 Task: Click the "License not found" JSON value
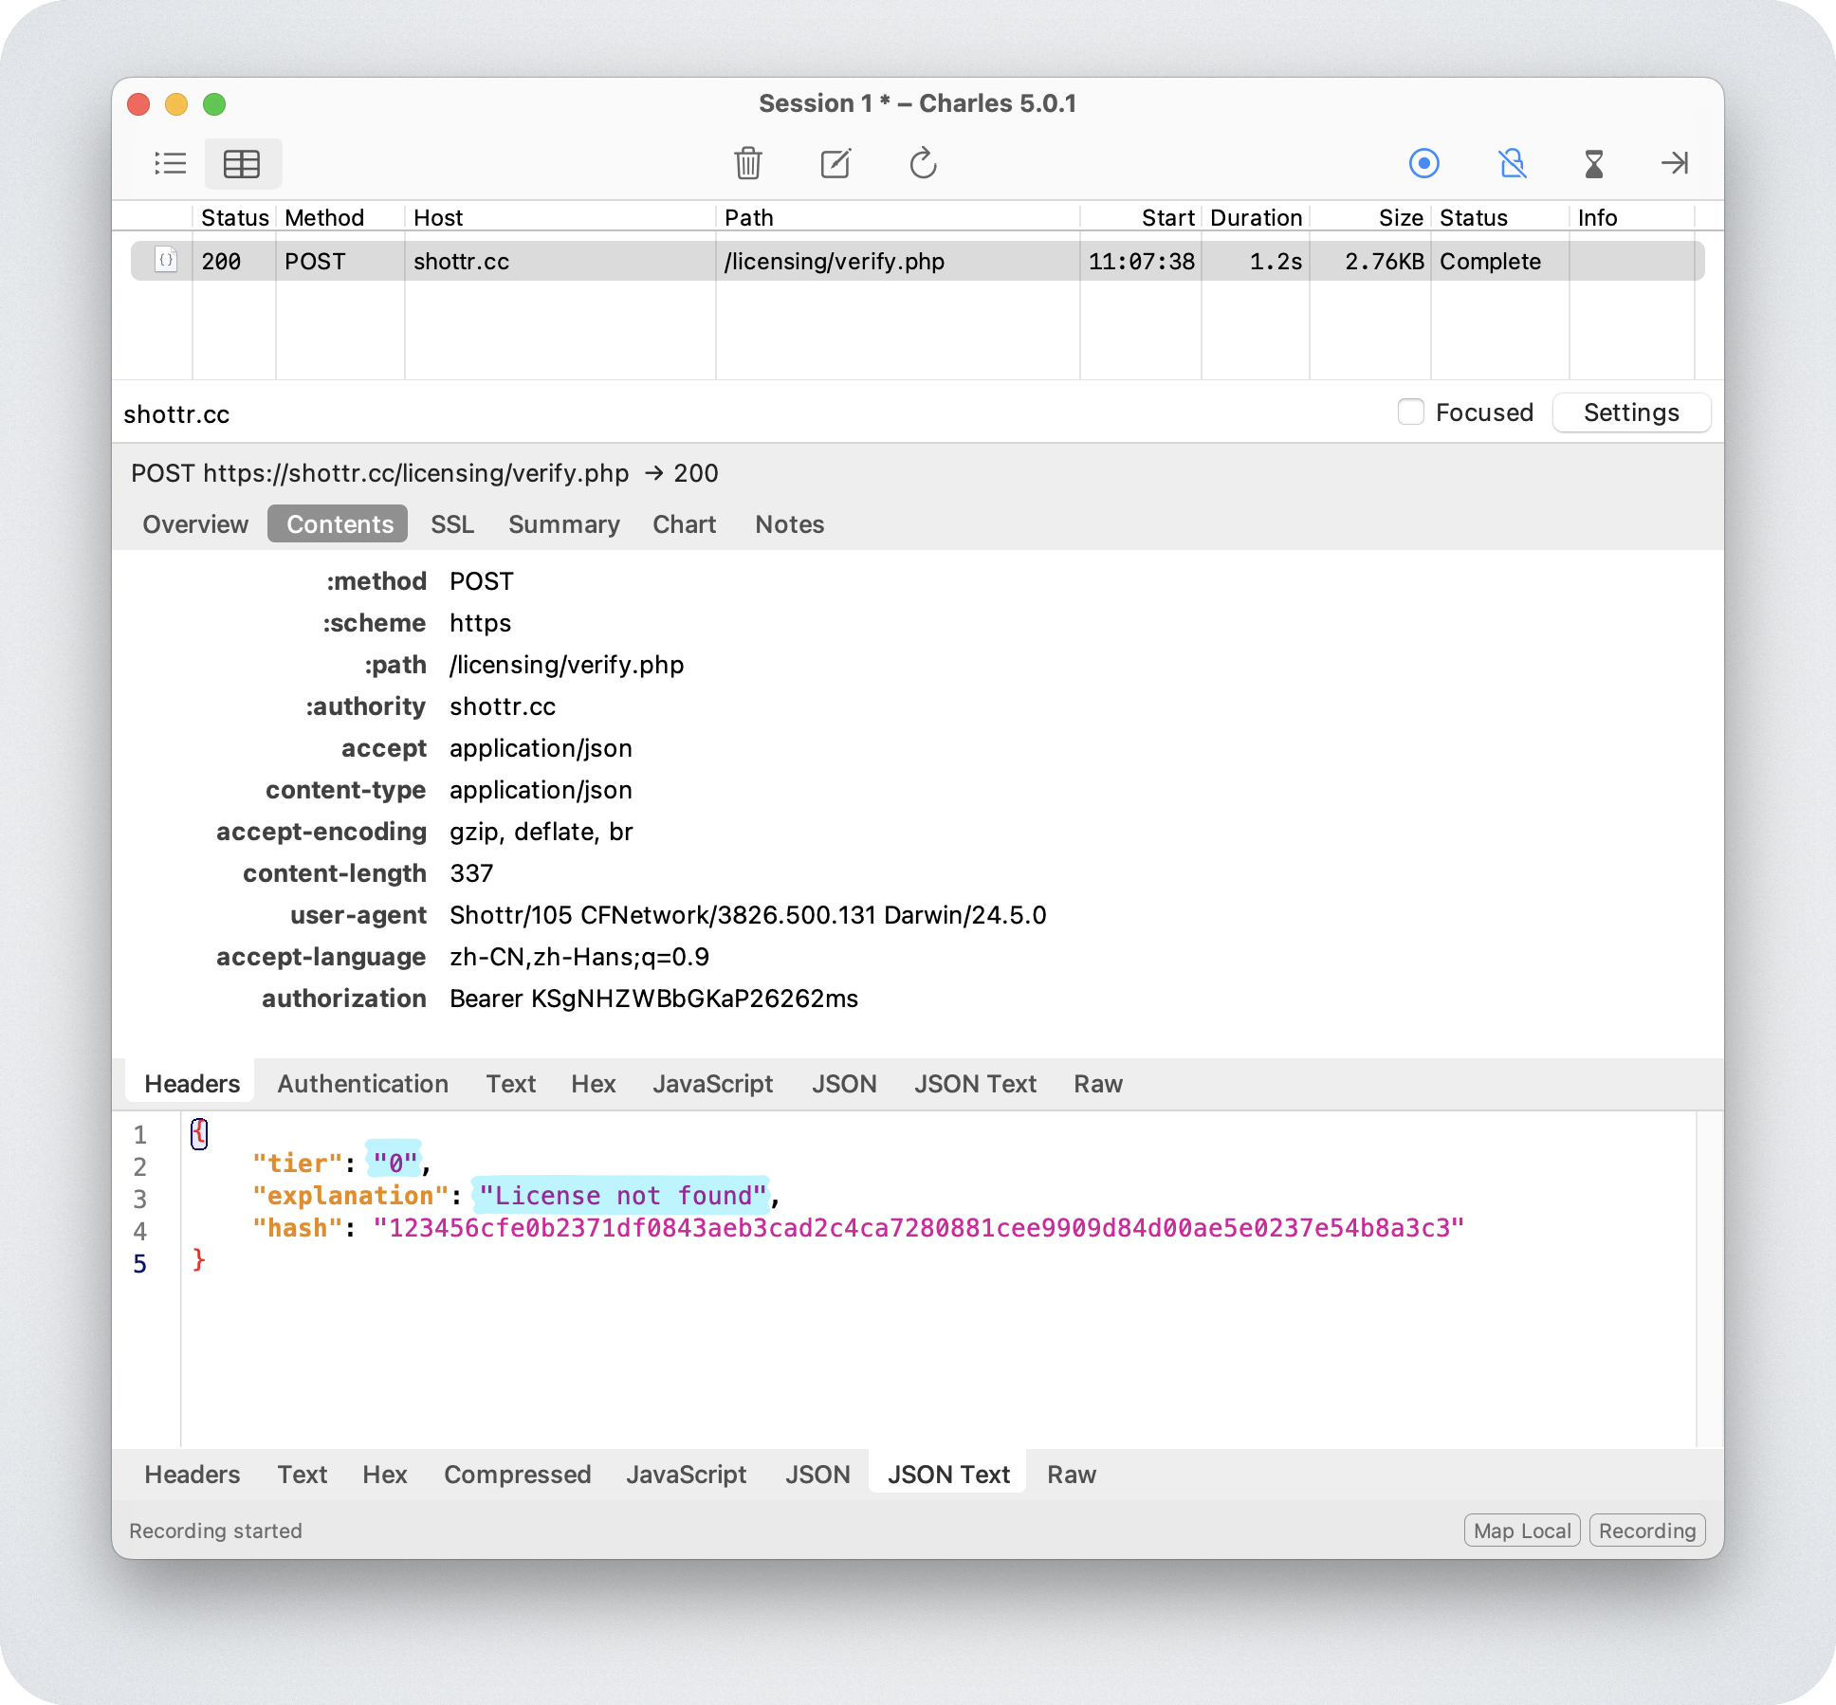click(622, 1195)
